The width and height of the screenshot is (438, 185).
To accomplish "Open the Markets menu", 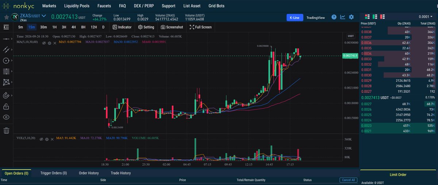I will (49, 6).
